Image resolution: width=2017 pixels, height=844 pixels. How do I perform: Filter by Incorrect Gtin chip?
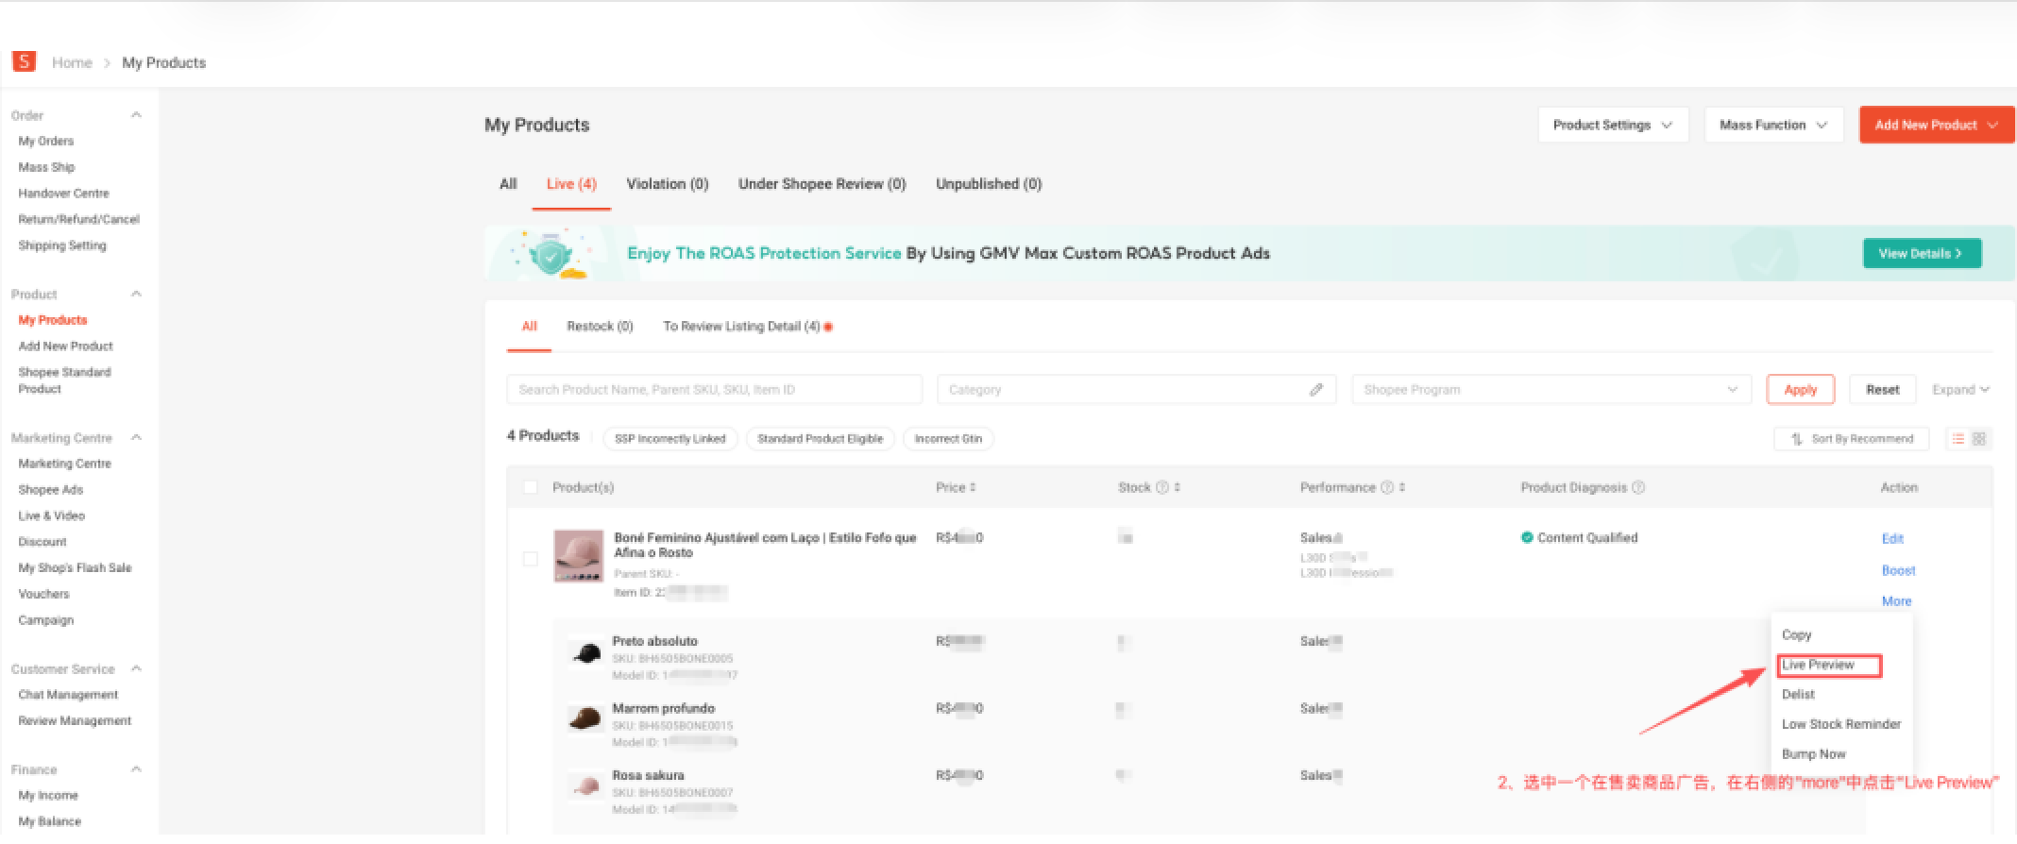(948, 439)
